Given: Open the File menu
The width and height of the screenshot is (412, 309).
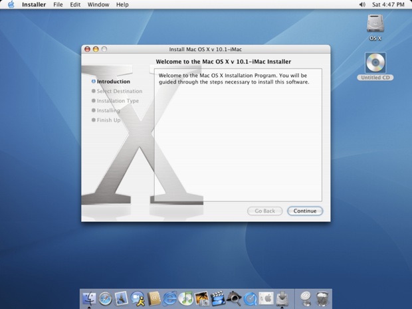Looking at the screenshot, I should [58, 5].
